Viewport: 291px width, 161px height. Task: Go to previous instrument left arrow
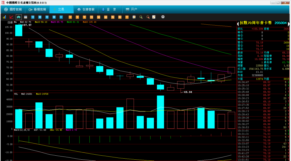pos(238,23)
